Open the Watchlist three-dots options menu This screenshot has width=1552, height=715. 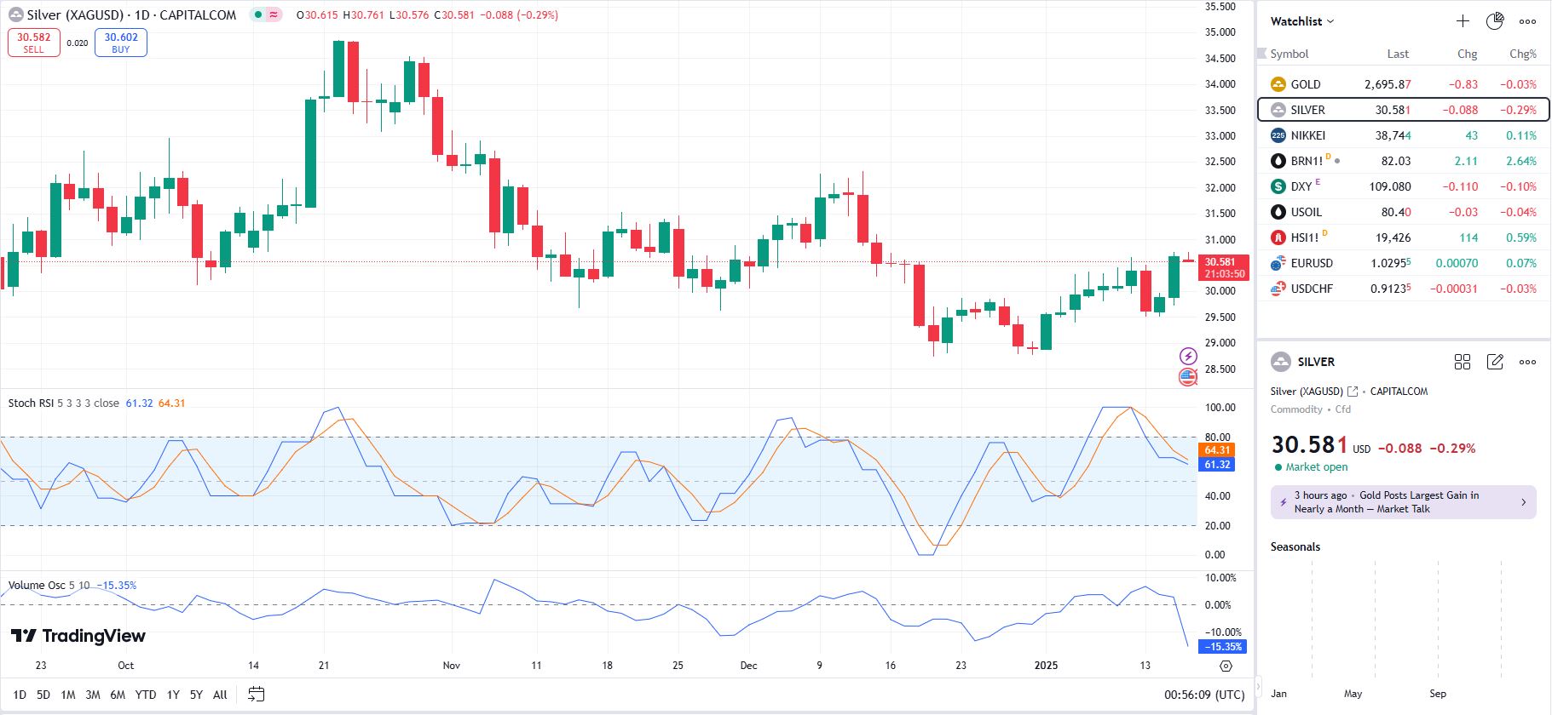[1527, 21]
